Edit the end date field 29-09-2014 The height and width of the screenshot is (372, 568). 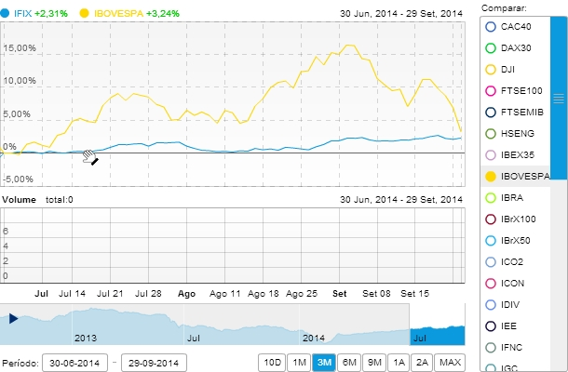point(154,362)
